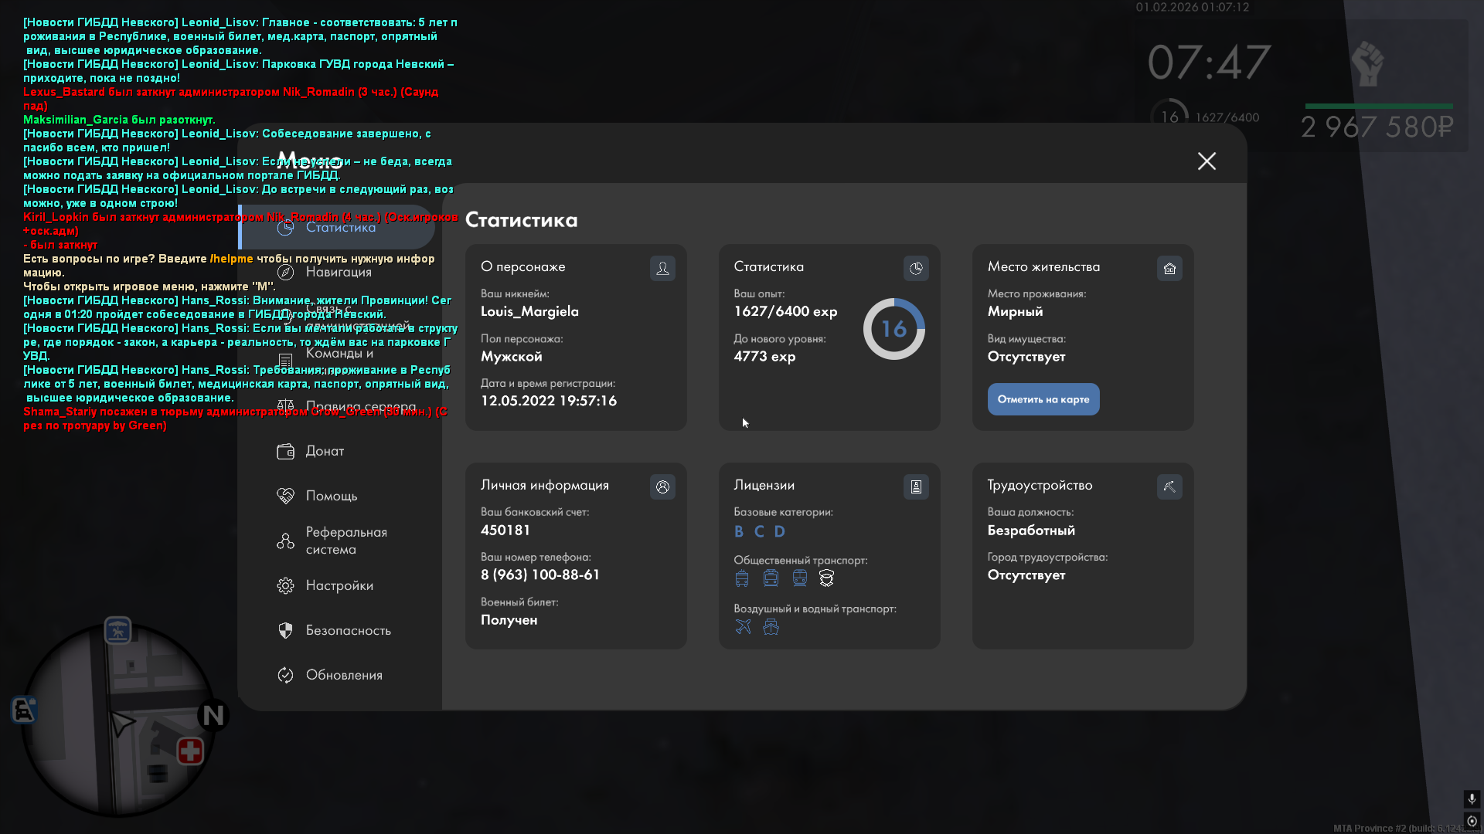Click the tools icon in Трудоустройство card
This screenshot has height=834, width=1484.
pos(1169,486)
